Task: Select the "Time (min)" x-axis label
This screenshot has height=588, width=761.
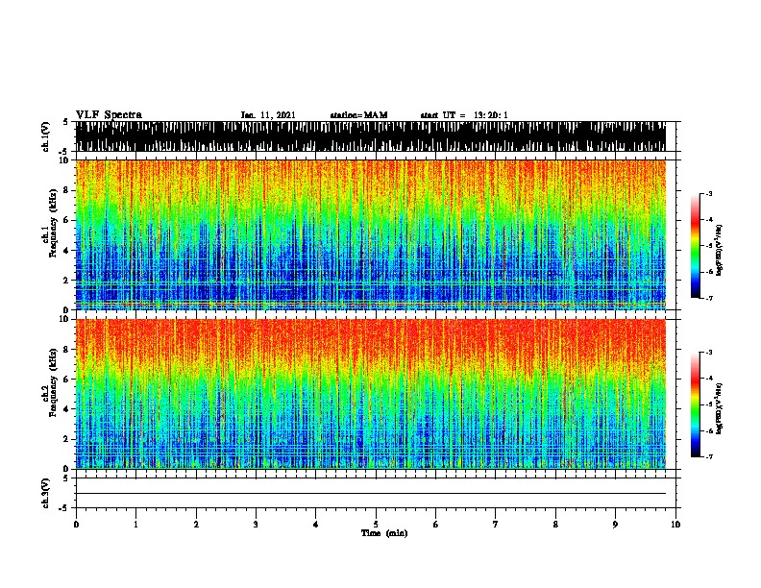Action: pyautogui.click(x=384, y=533)
